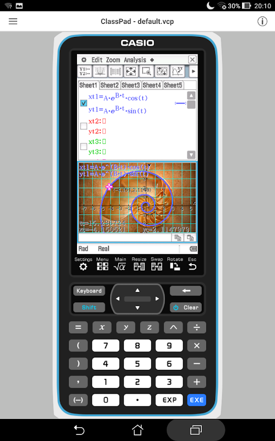Click the left copy icon below graph
Image resolution: width=275 pixels, height=441 pixels.
click(x=178, y=238)
